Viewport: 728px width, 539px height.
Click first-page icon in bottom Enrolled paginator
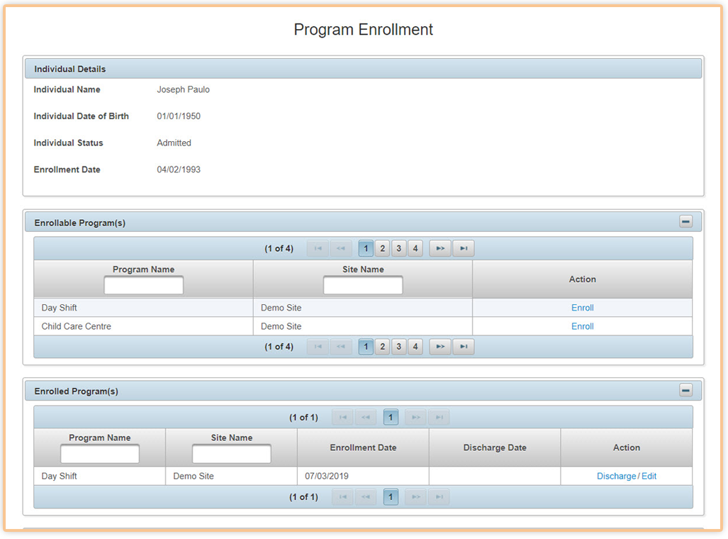(342, 496)
